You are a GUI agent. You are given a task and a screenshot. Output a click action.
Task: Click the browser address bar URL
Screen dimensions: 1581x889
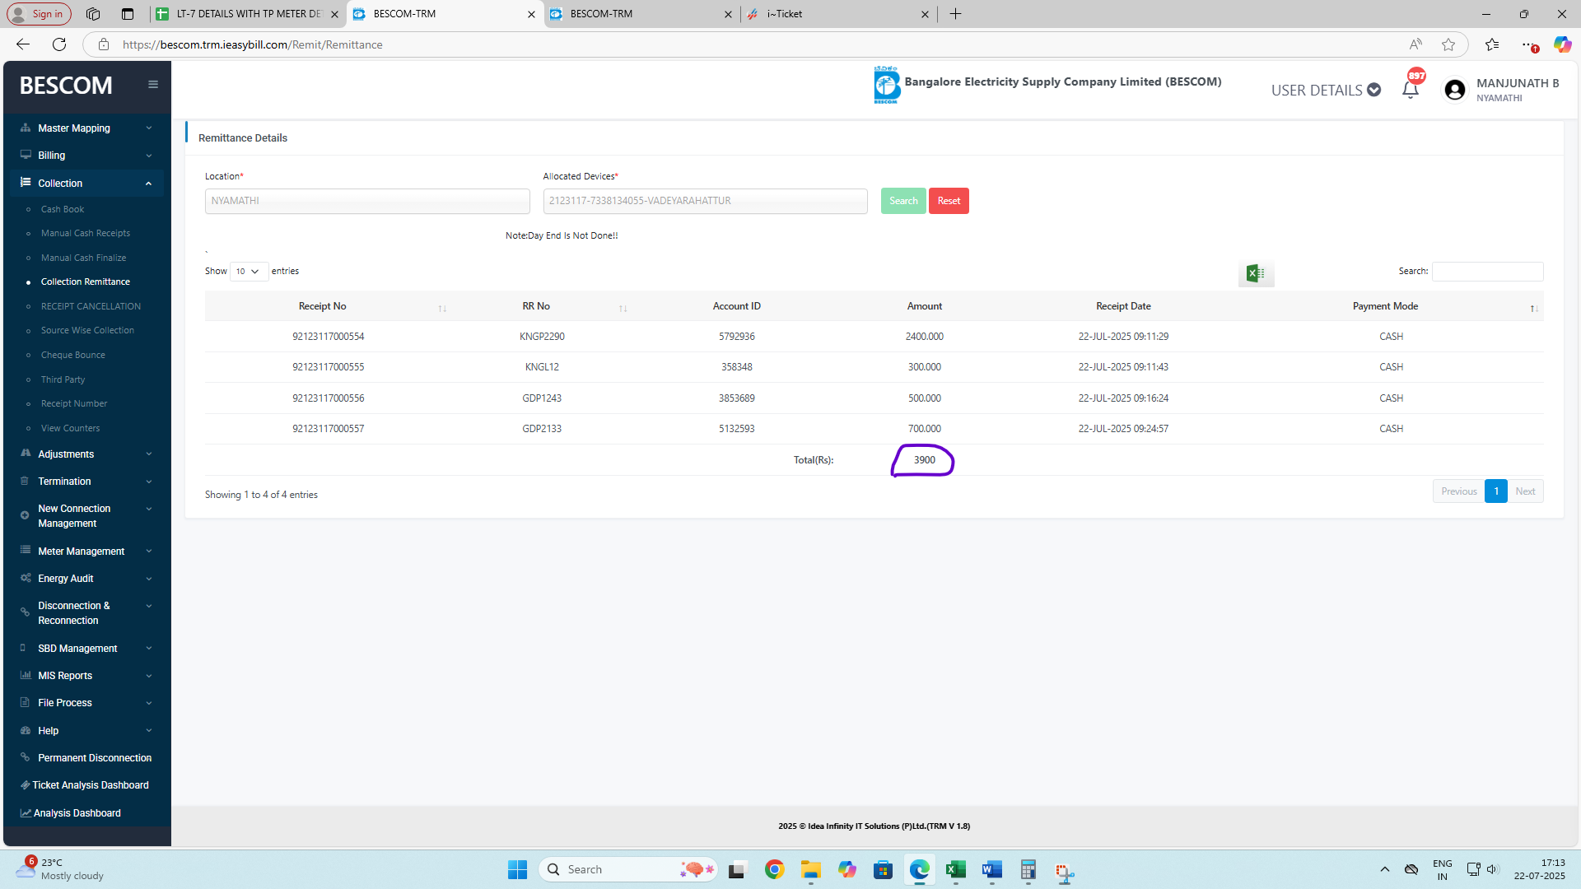pos(253,44)
